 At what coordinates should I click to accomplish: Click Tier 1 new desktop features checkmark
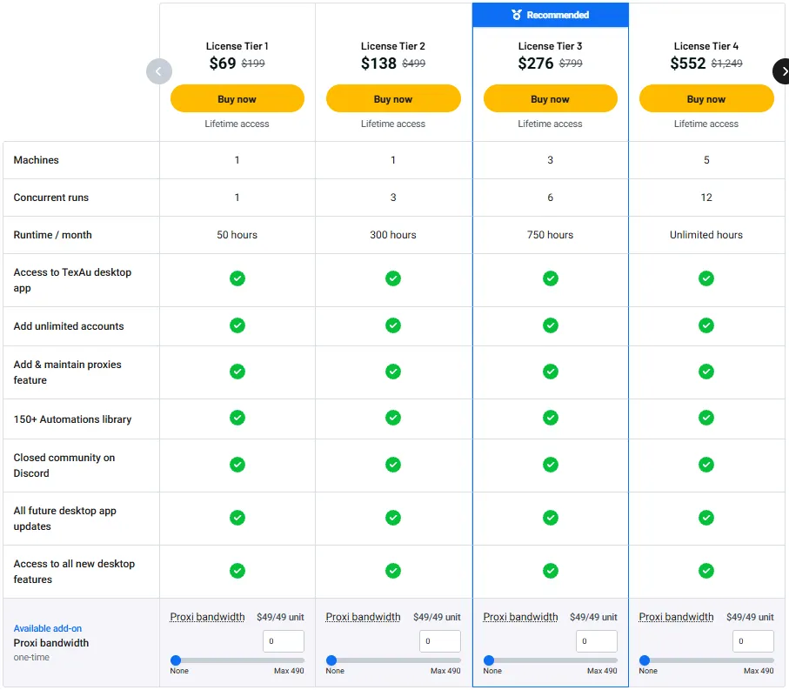237,571
